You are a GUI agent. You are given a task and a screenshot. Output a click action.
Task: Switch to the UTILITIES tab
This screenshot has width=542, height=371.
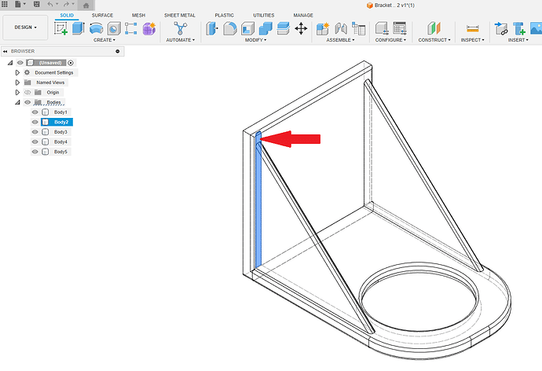[x=264, y=15]
